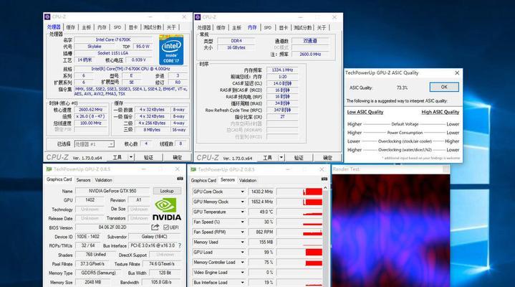The height and width of the screenshot is (287, 515).
Task: Open the Video Engine Load sensor dropdown
Action: point(242,273)
